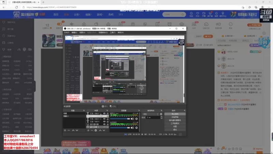Select the 窗口采集 2 source row
The height and width of the screenshot is (154, 273).
click(x=98, y=127)
